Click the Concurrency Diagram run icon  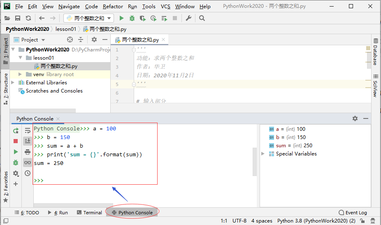[164, 19]
